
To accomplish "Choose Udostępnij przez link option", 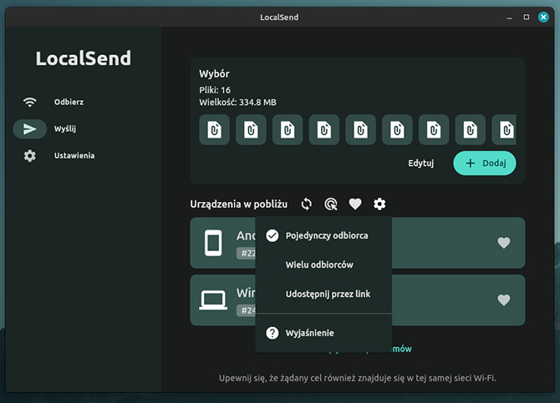I will 323,294.
